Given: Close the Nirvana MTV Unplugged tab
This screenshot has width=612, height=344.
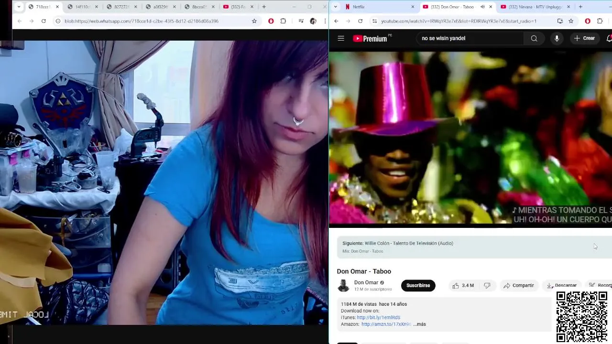Looking at the screenshot, I should click(568, 7).
